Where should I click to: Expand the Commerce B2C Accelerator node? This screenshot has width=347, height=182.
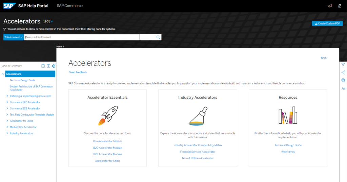[x=7, y=102]
